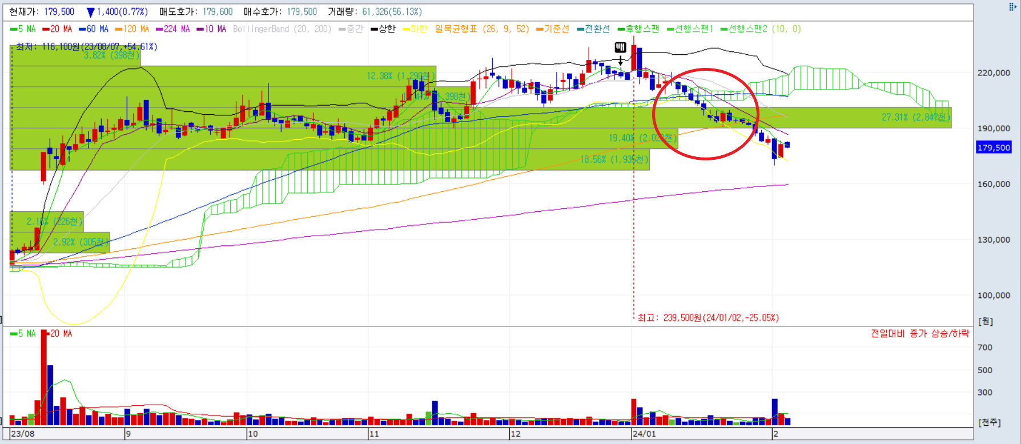Click the 거래량 61,326(56.13%) value
Viewport: 1021px width, 444px height.
point(392,12)
